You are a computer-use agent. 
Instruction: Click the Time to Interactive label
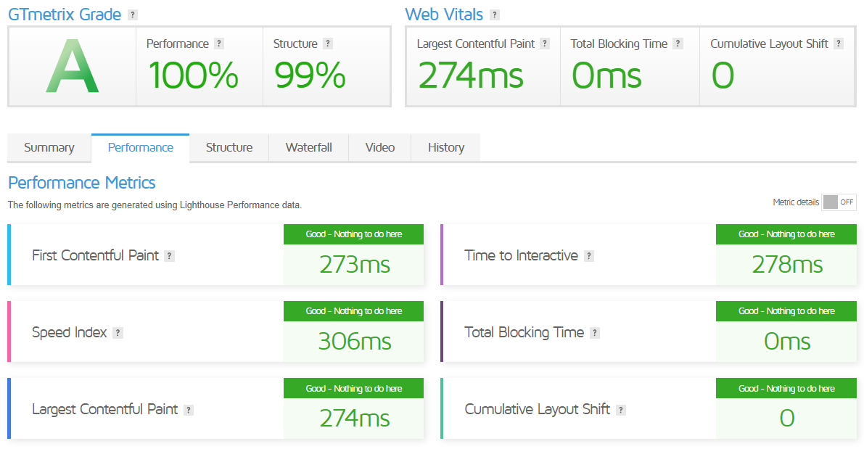(521, 255)
